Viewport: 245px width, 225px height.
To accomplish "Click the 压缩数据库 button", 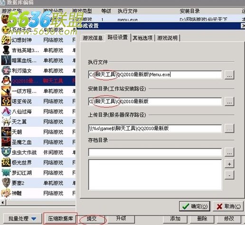I will point(60,218).
